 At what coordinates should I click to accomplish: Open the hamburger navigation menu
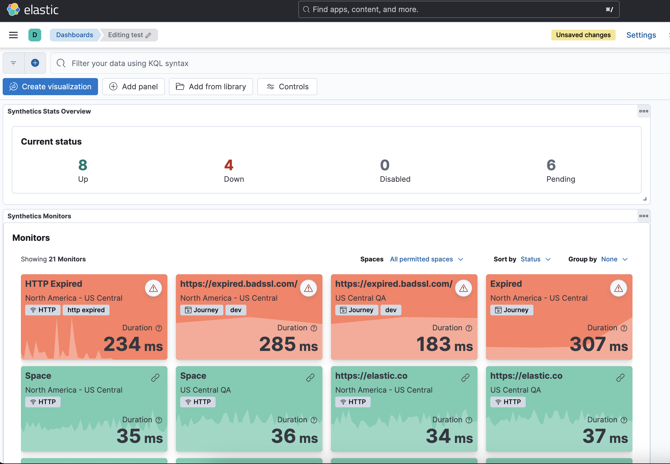tap(13, 35)
